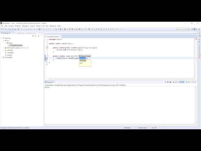
Task: Click the Console vertical scrollbar
Action: [196, 105]
